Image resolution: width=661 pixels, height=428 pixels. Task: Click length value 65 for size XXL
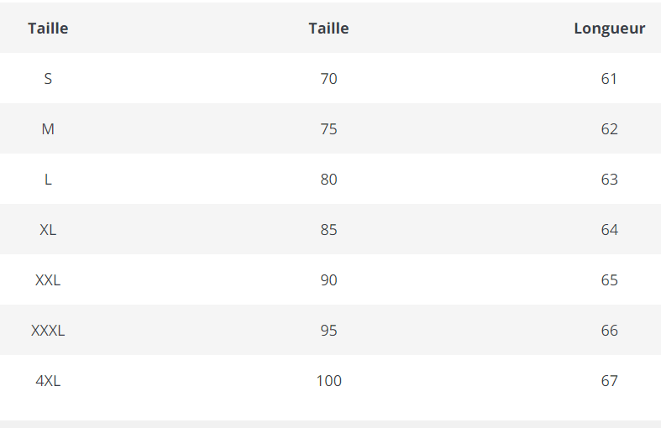609,280
